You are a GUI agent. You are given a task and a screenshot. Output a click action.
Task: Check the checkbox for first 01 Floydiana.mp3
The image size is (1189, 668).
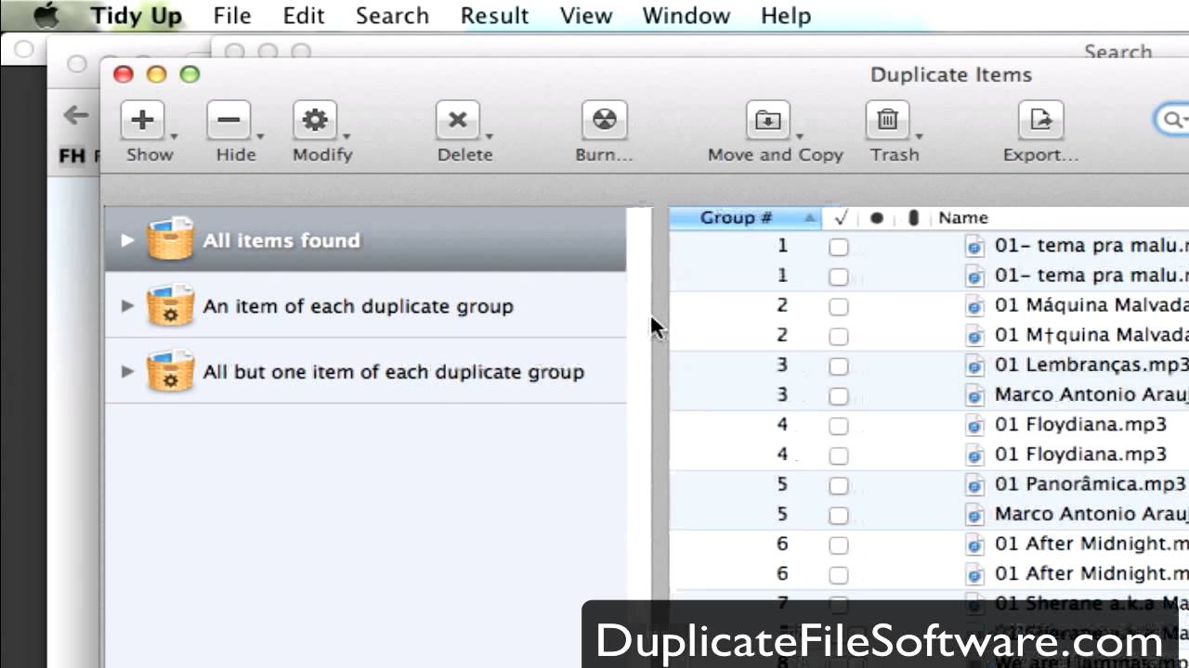(x=839, y=426)
